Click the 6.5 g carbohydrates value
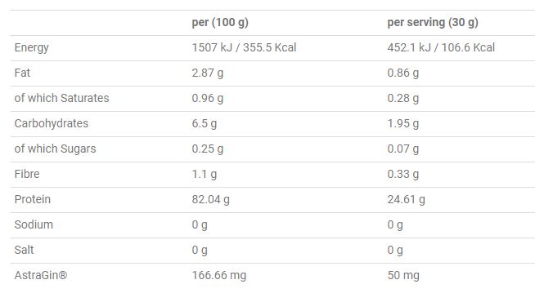The height and width of the screenshot is (302, 535). [x=204, y=123]
